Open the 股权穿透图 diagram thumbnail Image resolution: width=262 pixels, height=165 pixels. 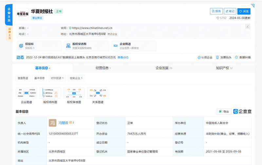click(74, 93)
